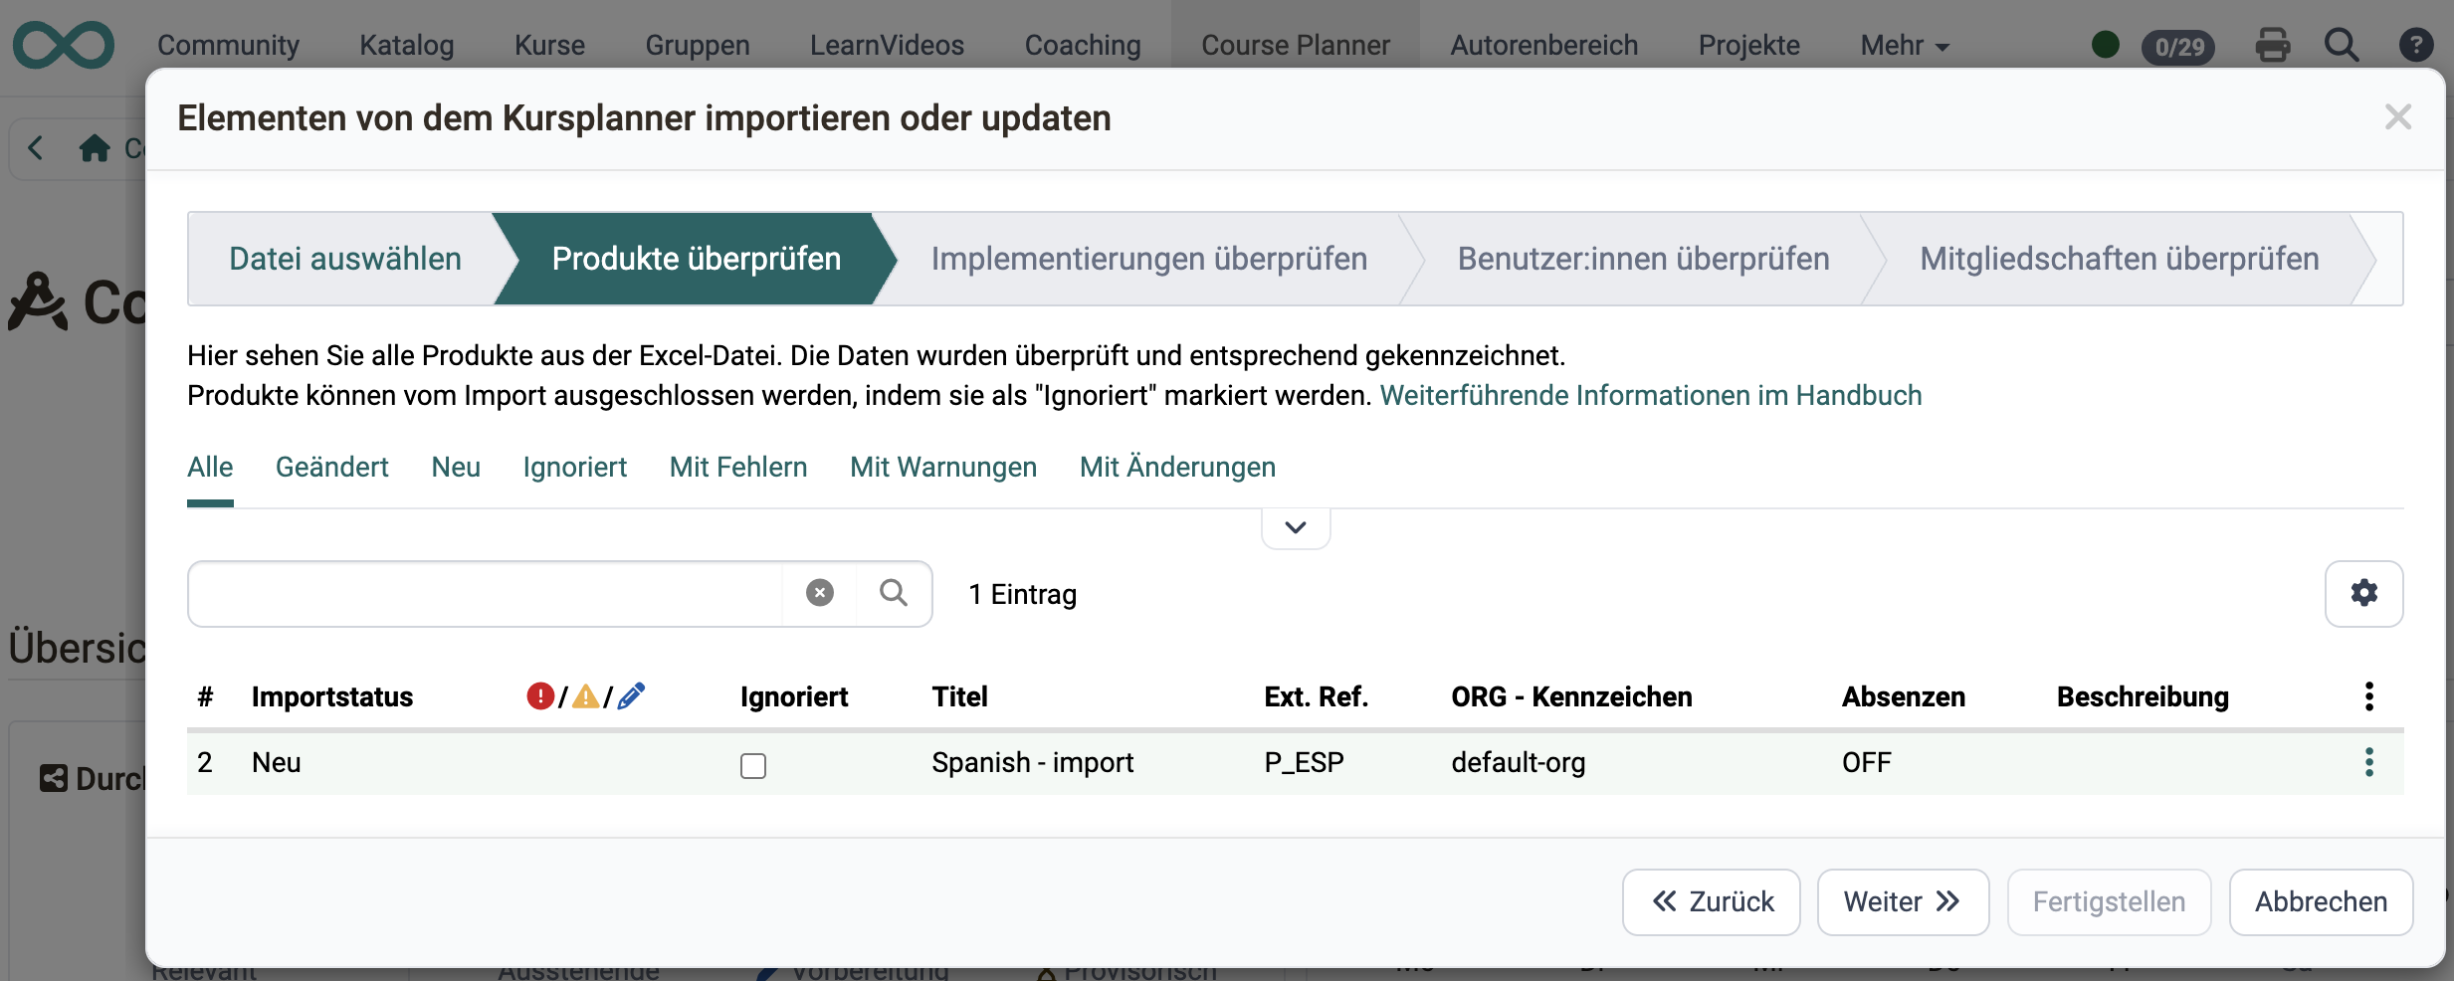Select Mitgliedschaften überprüfen step
2454x981 pixels.
[2120, 259]
